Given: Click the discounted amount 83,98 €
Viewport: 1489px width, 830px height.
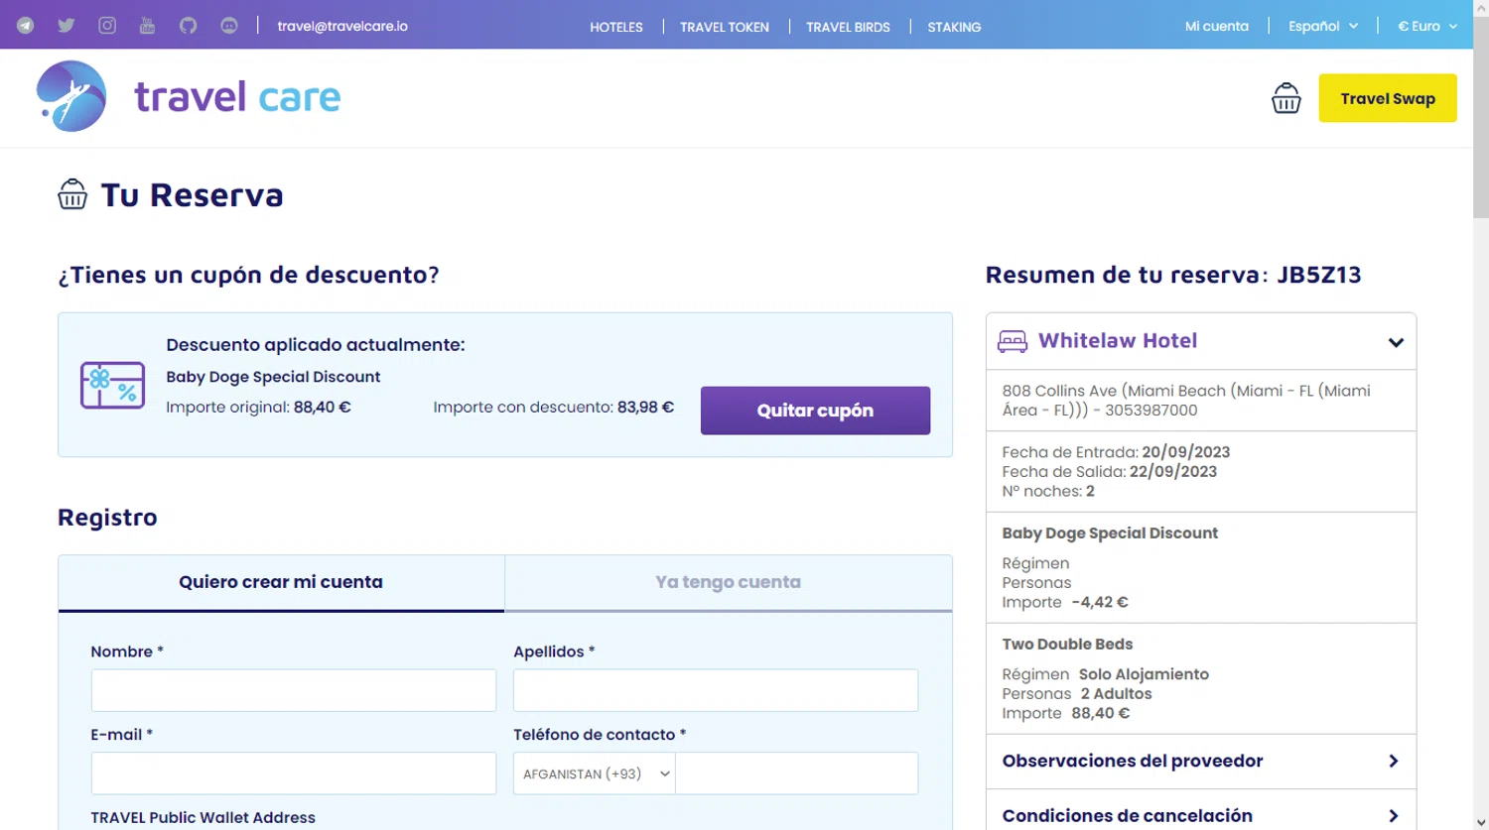Looking at the screenshot, I should click(x=645, y=407).
